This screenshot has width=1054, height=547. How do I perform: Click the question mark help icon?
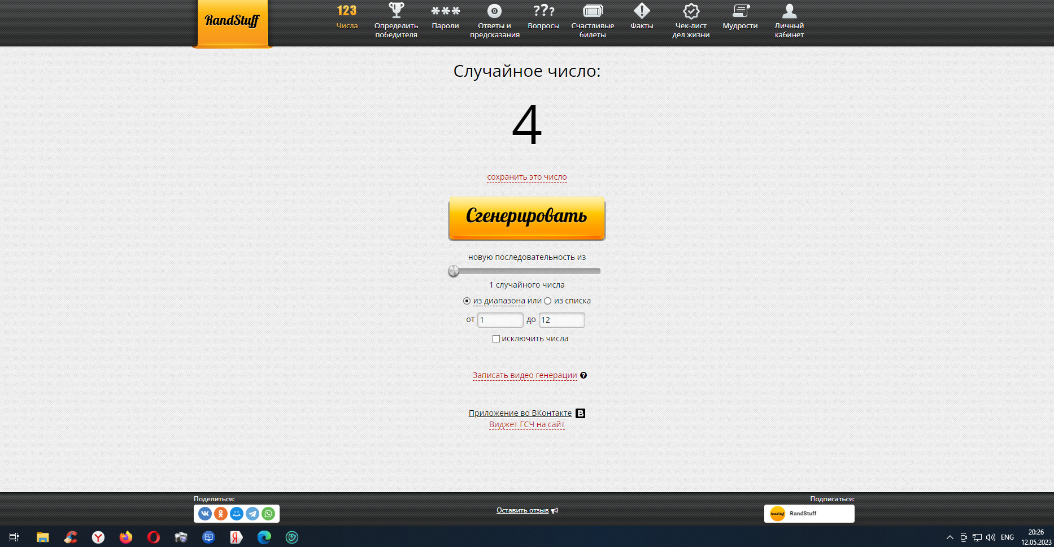coord(583,375)
